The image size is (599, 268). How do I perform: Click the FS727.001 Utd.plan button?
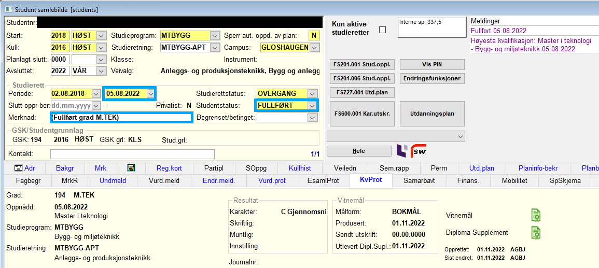click(x=362, y=92)
